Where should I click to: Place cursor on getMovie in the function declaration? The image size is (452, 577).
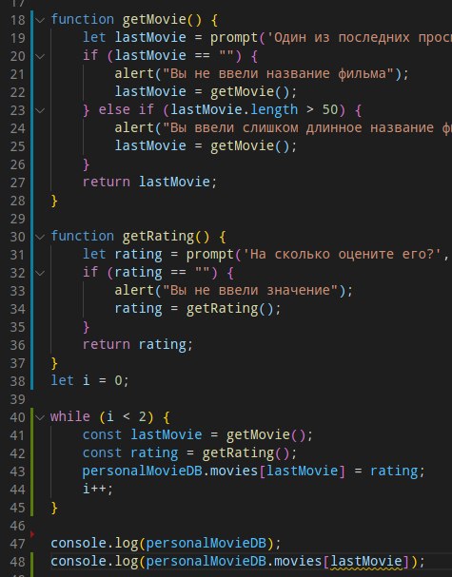(x=154, y=20)
